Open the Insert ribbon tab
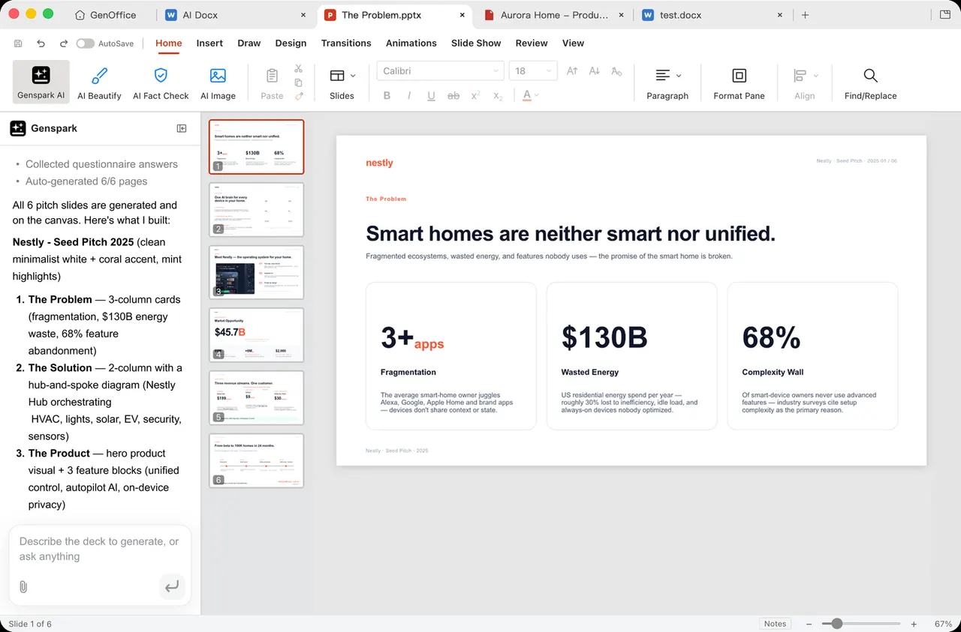 pos(209,43)
